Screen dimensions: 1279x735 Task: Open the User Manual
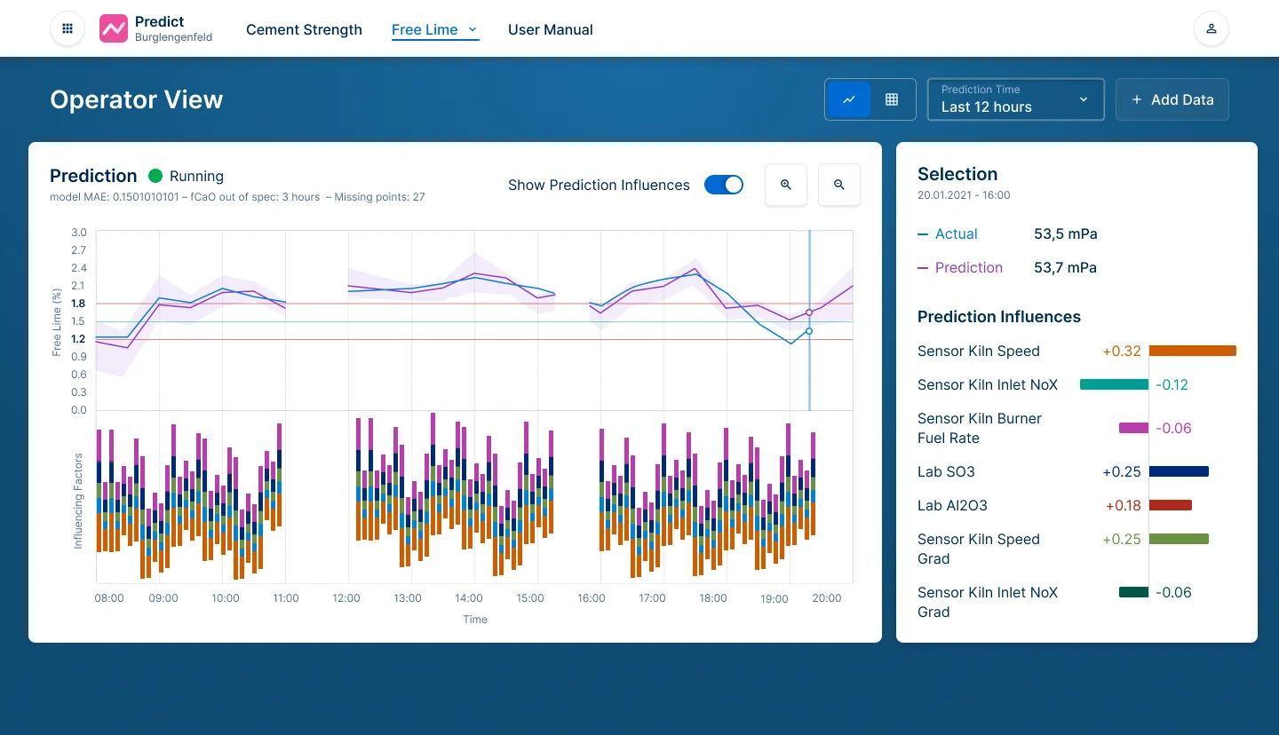coord(551,29)
